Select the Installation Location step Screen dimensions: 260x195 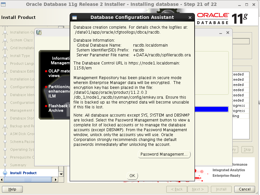coord(22,79)
